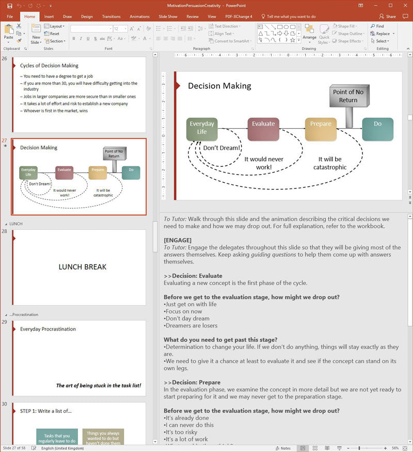
Task: Toggle Strikethrough formatting
Action: pyautogui.click(x=102, y=38)
